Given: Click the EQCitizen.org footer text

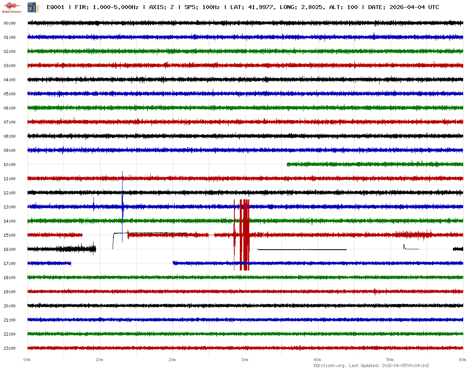Looking at the screenshot, I should coord(330,365).
